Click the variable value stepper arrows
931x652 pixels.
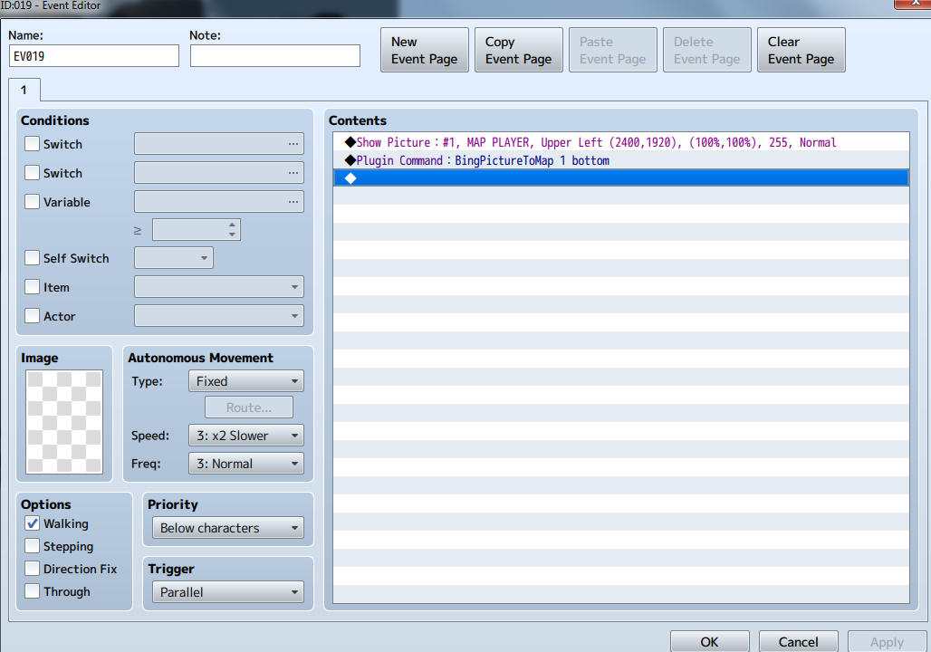232,230
